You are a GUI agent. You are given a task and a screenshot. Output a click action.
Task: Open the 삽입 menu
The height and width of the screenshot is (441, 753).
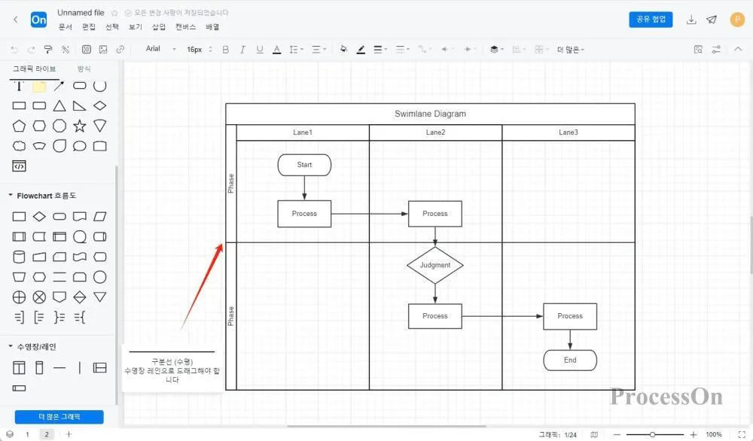159,27
